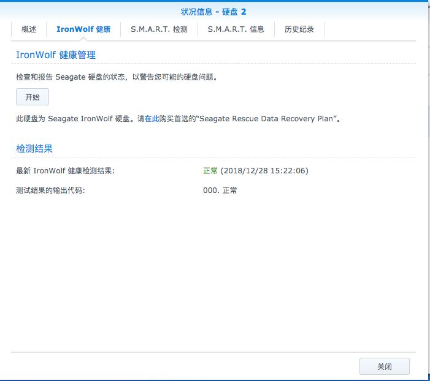Select the IronWolf 健康 tab

click(83, 29)
